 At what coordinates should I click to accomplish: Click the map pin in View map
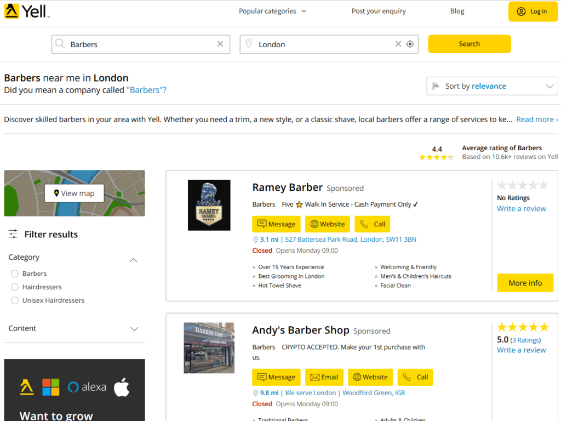pyautogui.click(x=56, y=193)
